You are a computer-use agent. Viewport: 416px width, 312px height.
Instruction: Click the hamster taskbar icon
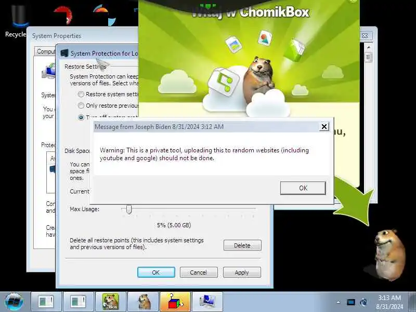(x=144, y=302)
